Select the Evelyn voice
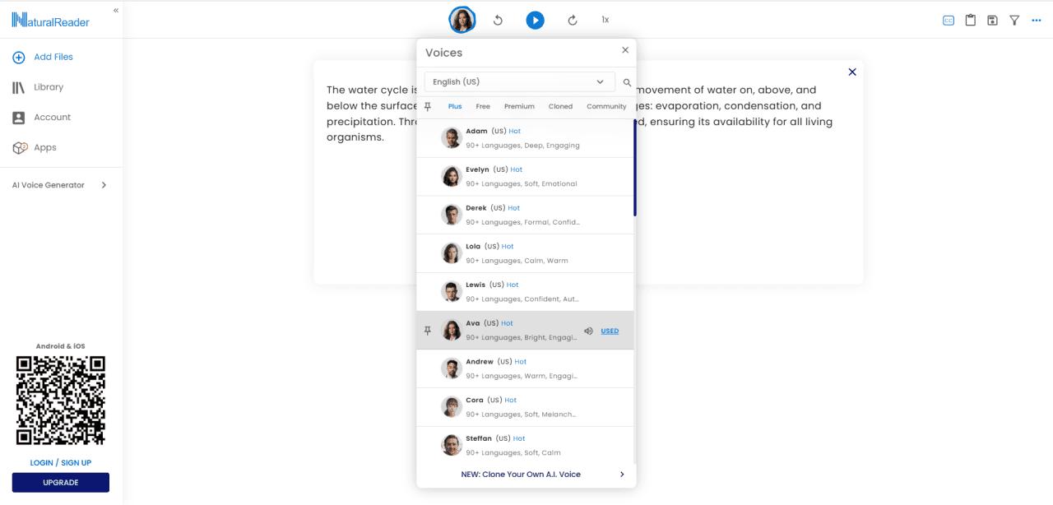 coord(525,177)
